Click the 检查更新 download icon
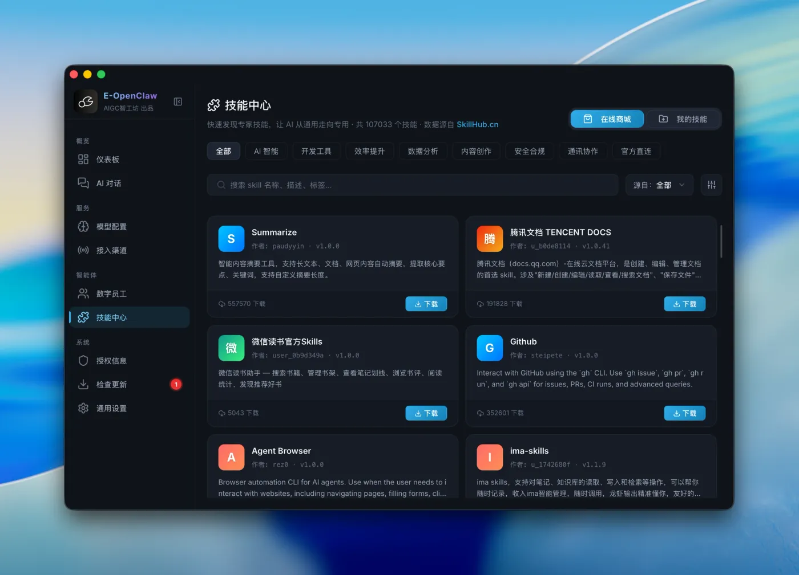 (83, 384)
